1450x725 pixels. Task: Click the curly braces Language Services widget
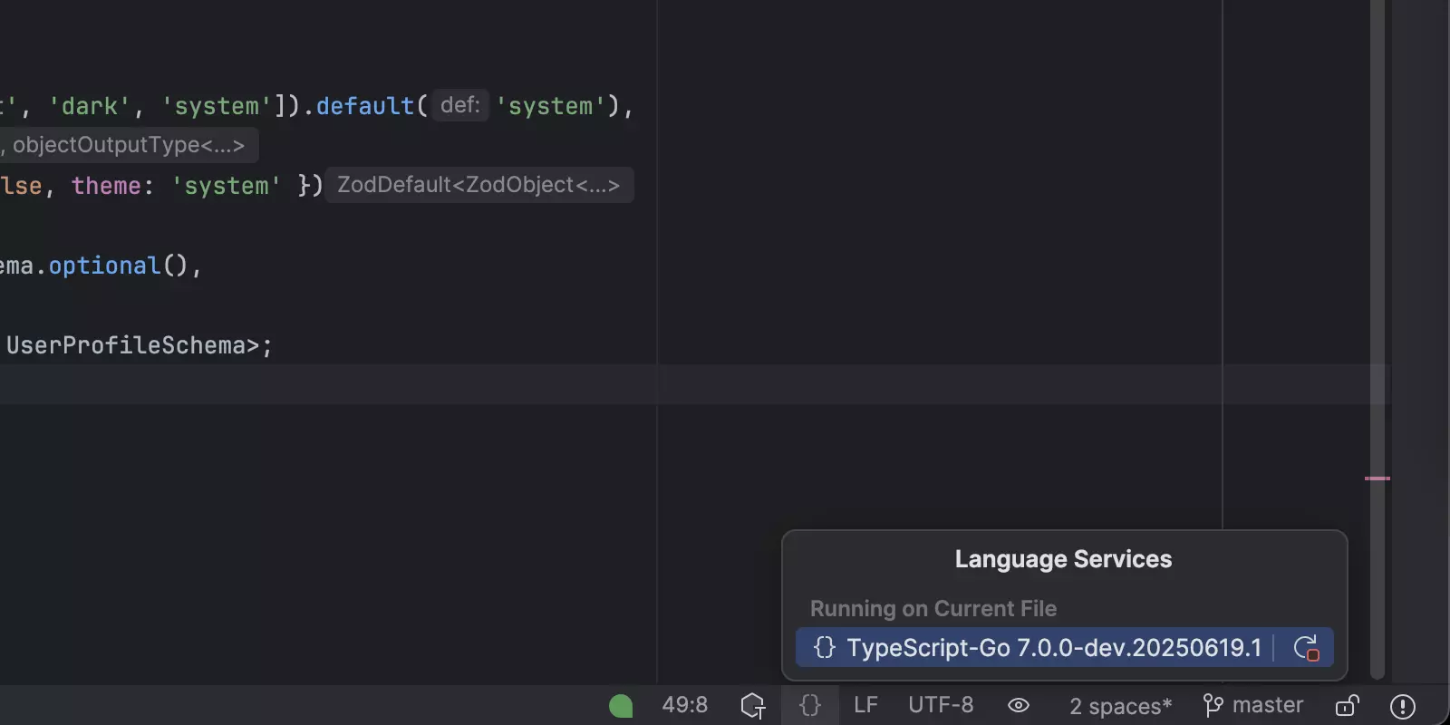(810, 705)
